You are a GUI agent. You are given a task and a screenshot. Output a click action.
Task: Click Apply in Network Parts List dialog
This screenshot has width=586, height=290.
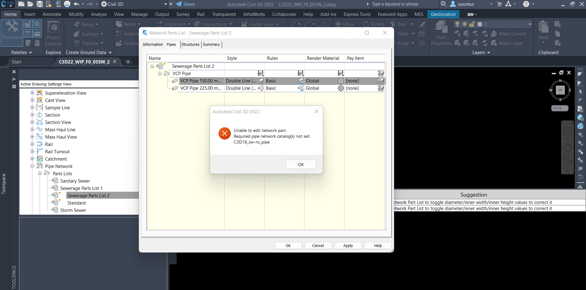coord(348,246)
